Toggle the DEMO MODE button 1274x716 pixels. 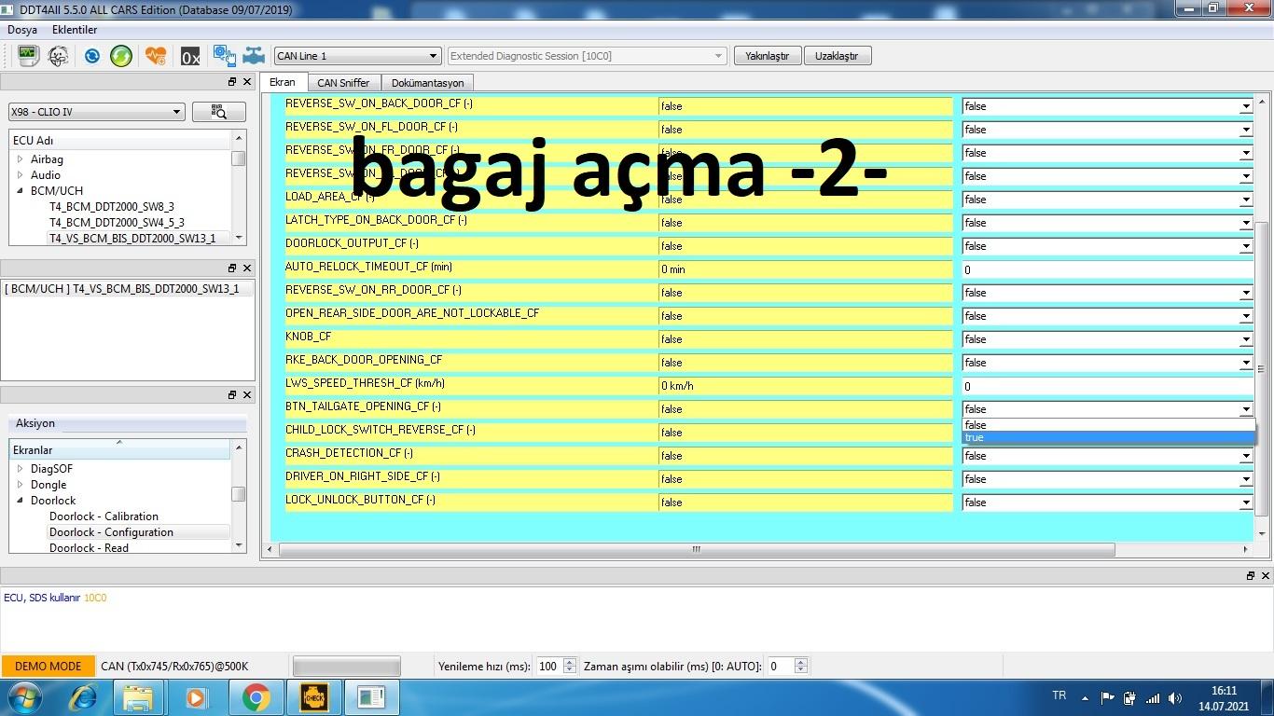point(48,667)
